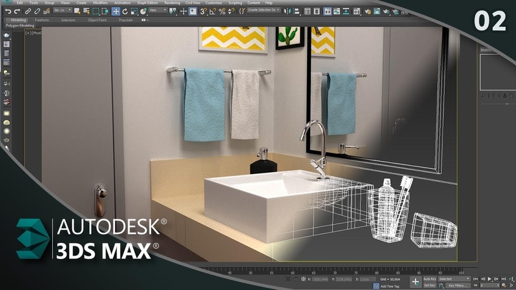Toggle the Scene Explorer icon
Screen dimensions: 516x290
(308, 12)
